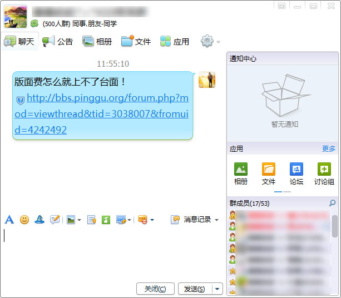The width and height of the screenshot is (341, 298).
Task: Click the send file document icon
Action: coord(92,220)
